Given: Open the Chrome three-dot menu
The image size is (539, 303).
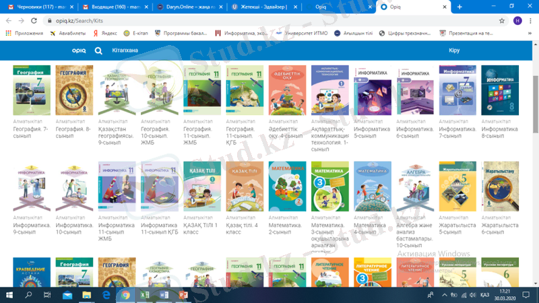Looking at the screenshot, I should pos(530,21).
